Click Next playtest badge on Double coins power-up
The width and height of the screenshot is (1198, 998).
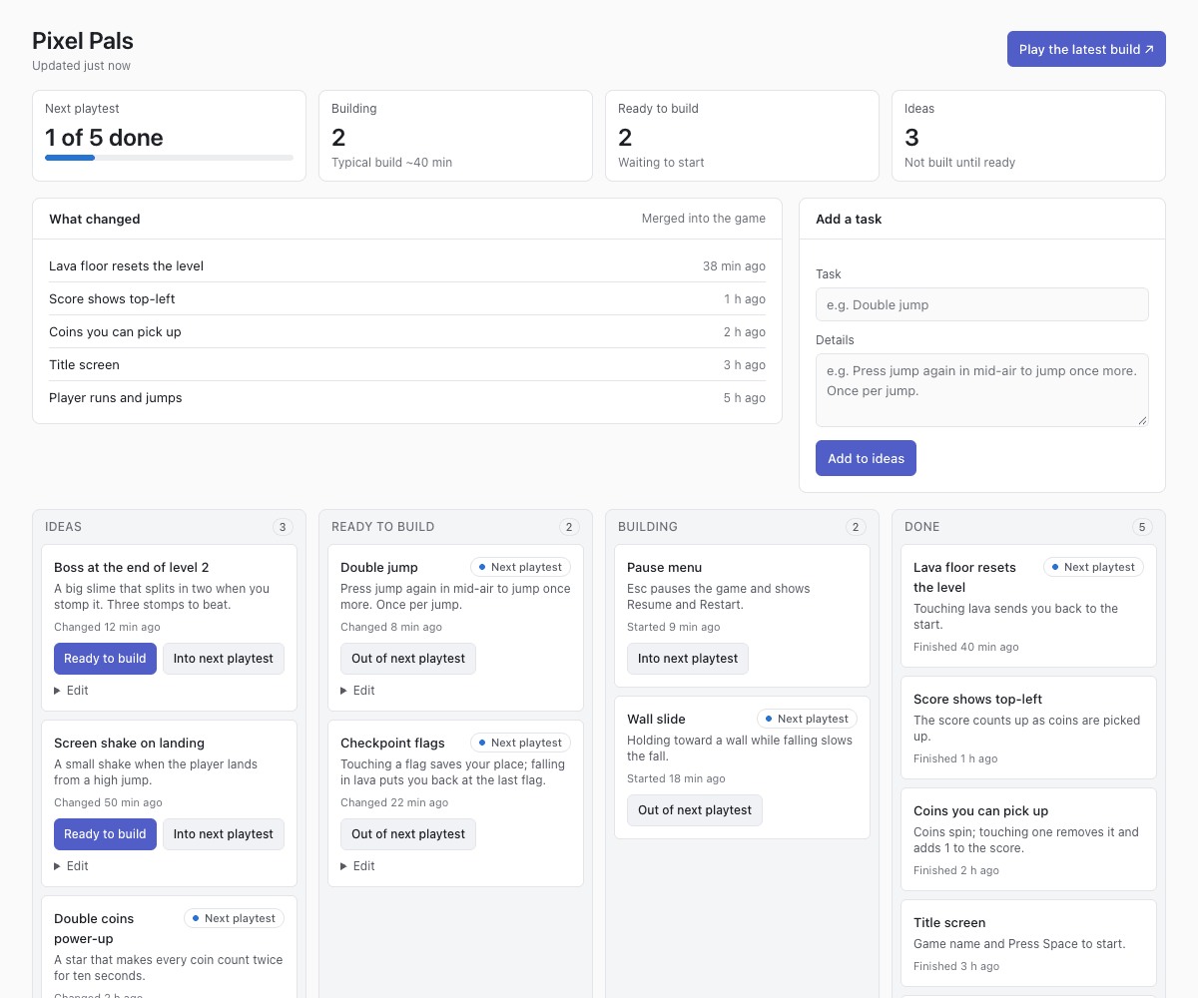click(234, 918)
